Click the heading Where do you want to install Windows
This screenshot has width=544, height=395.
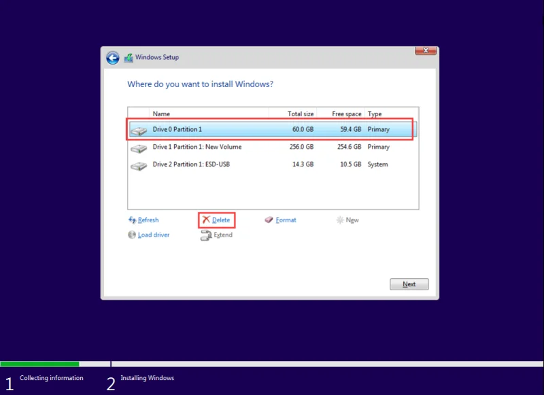pyautogui.click(x=200, y=84)
